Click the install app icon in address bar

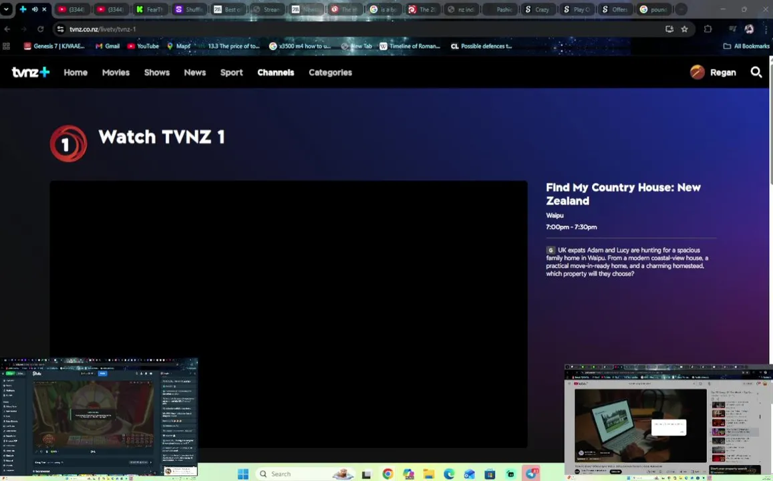(669, 29)
